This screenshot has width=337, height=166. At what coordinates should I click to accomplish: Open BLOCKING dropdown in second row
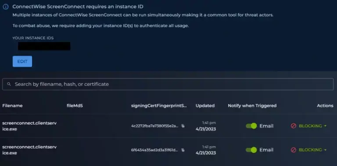(312, 150)
